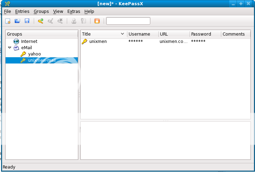This screenshot has height=172, width=255.
Task: Click the masked password of the unixmen entry
Action: (x=198, y=41)
